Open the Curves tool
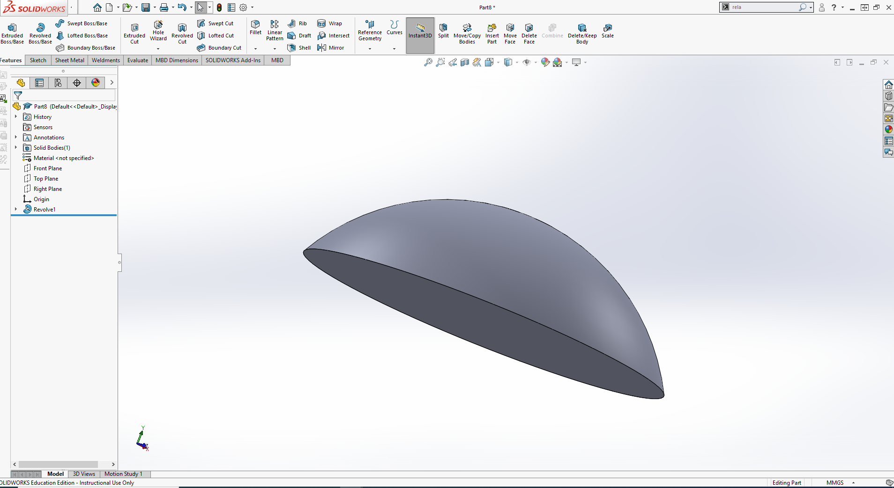Image resolution: width=894 pixels, height=488 pixels. click(394, 28)
